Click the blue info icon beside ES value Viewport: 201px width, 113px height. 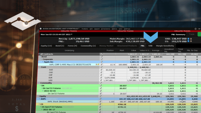point(188,41)
